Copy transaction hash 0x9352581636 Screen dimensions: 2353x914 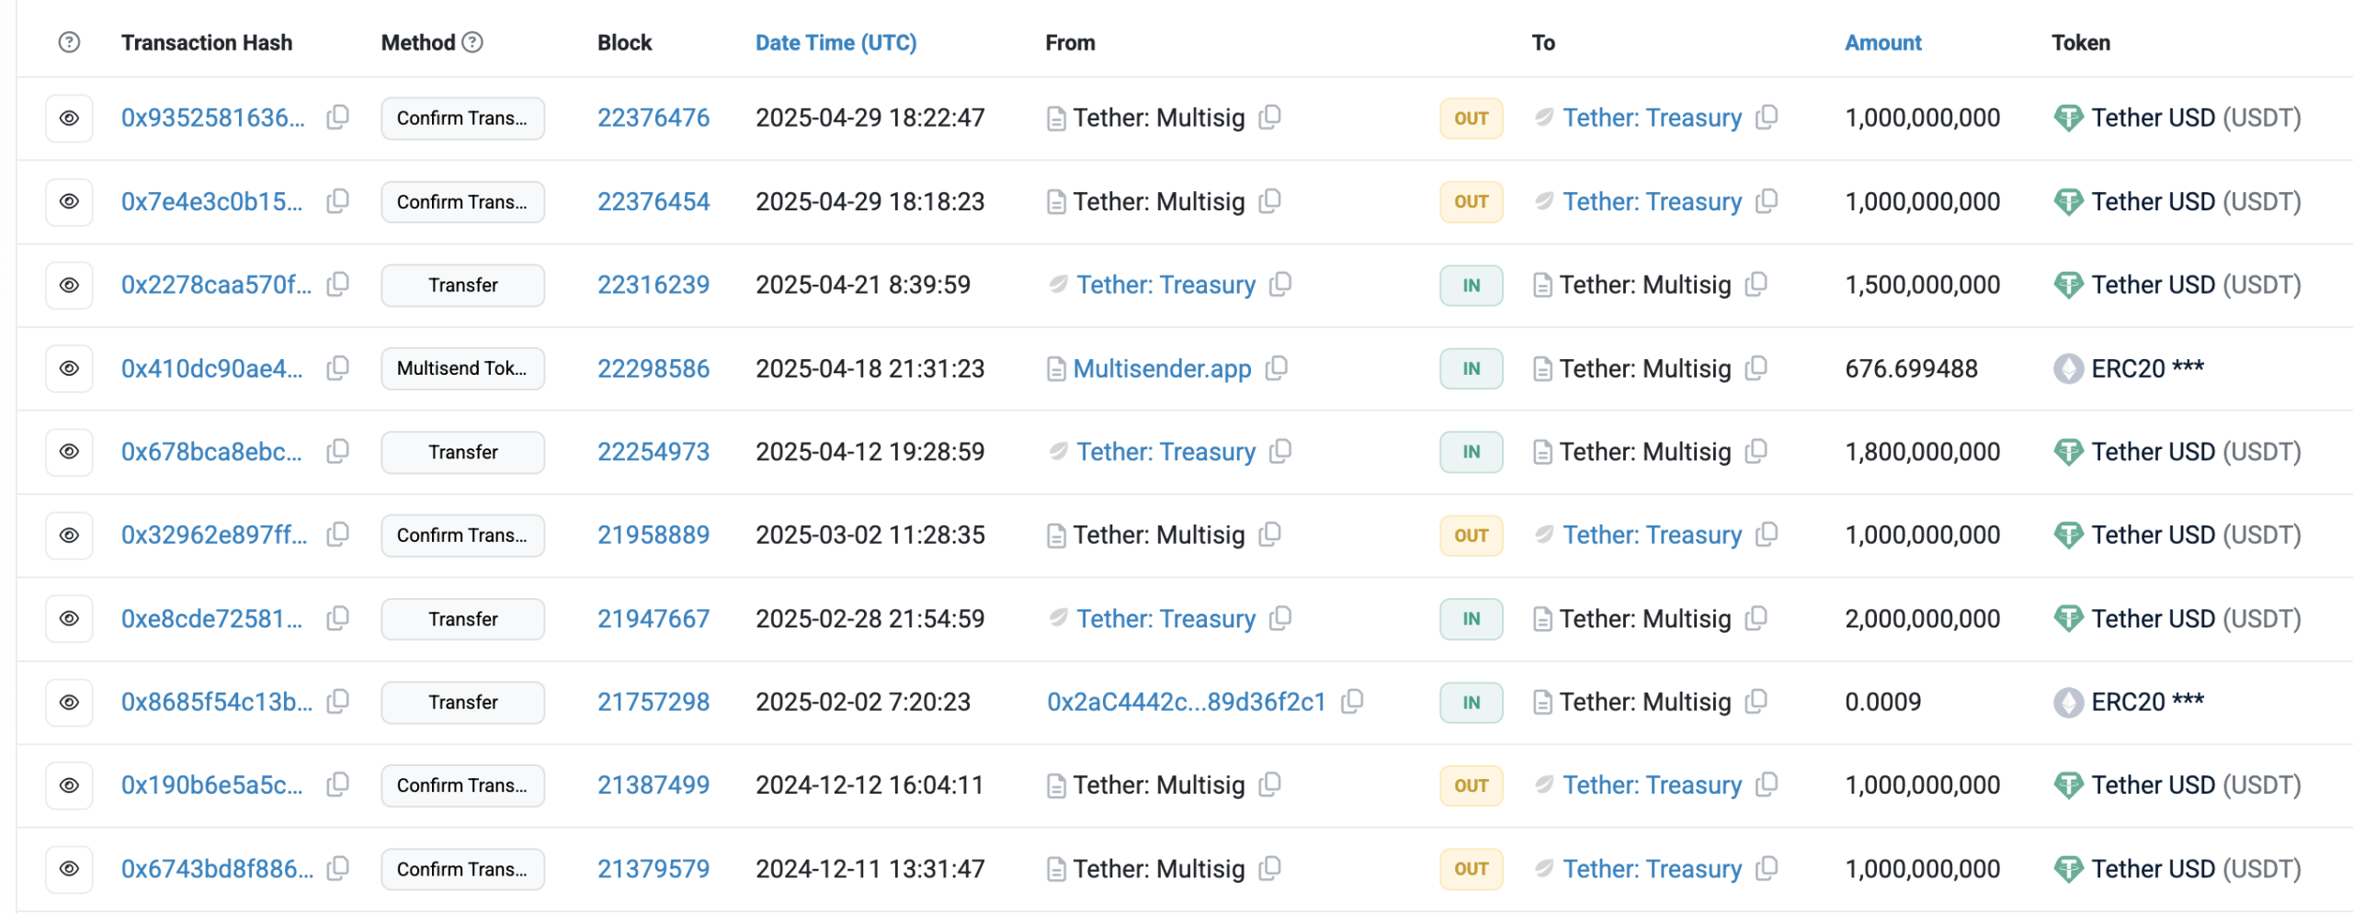click(x=337, y=118)
